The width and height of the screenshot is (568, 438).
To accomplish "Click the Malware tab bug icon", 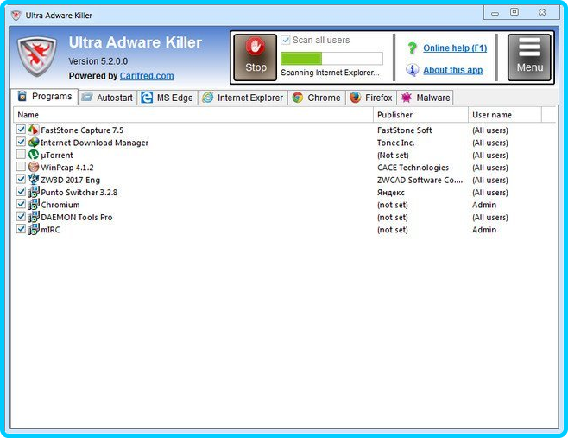I will click(407, 97).
